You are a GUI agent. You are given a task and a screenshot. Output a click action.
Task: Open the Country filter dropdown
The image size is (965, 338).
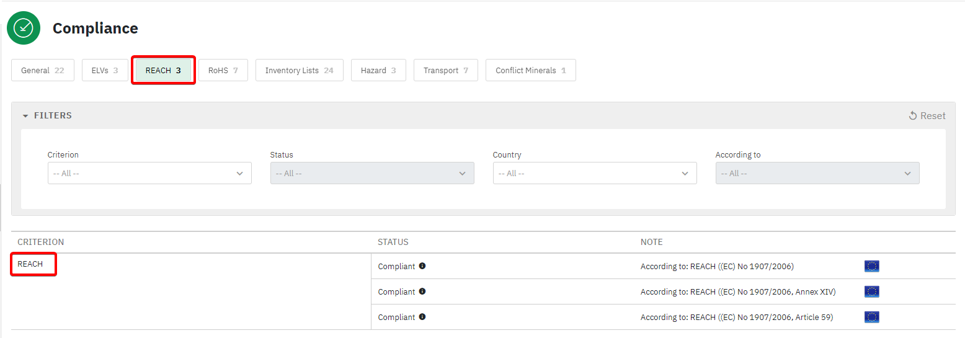coord(594,174)
